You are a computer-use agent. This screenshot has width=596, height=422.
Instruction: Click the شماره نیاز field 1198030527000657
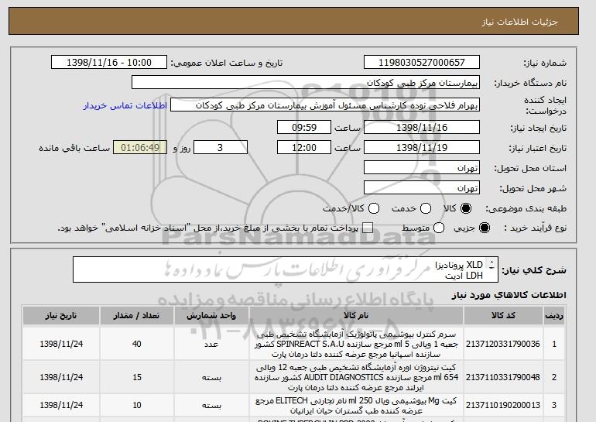[422, 63]
